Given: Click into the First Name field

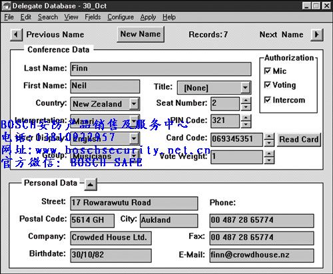Looking at the screenshot, I should [105, 86].
